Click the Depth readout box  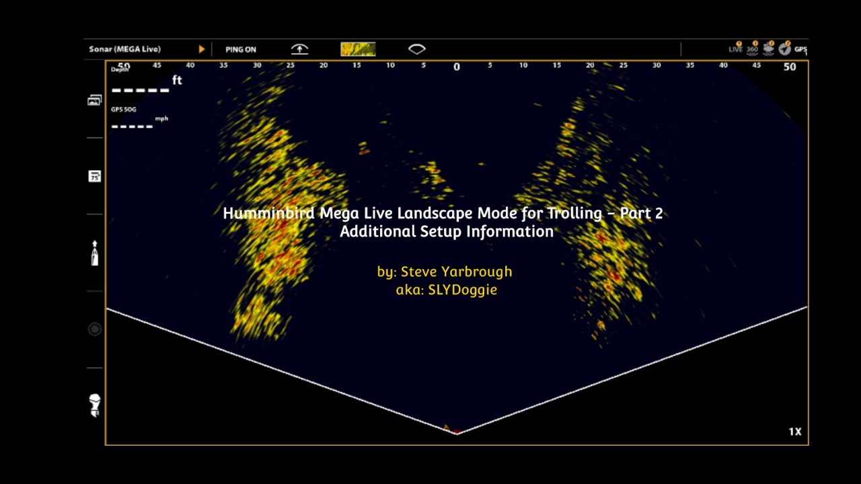(x=146, y=79)
